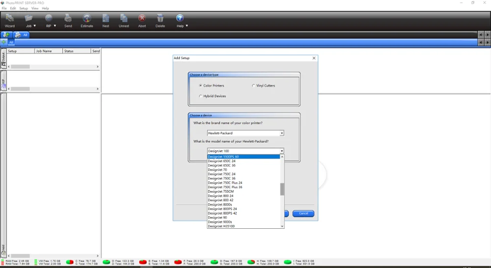Select DesignJet 8000s in model list

pos(244,205)
